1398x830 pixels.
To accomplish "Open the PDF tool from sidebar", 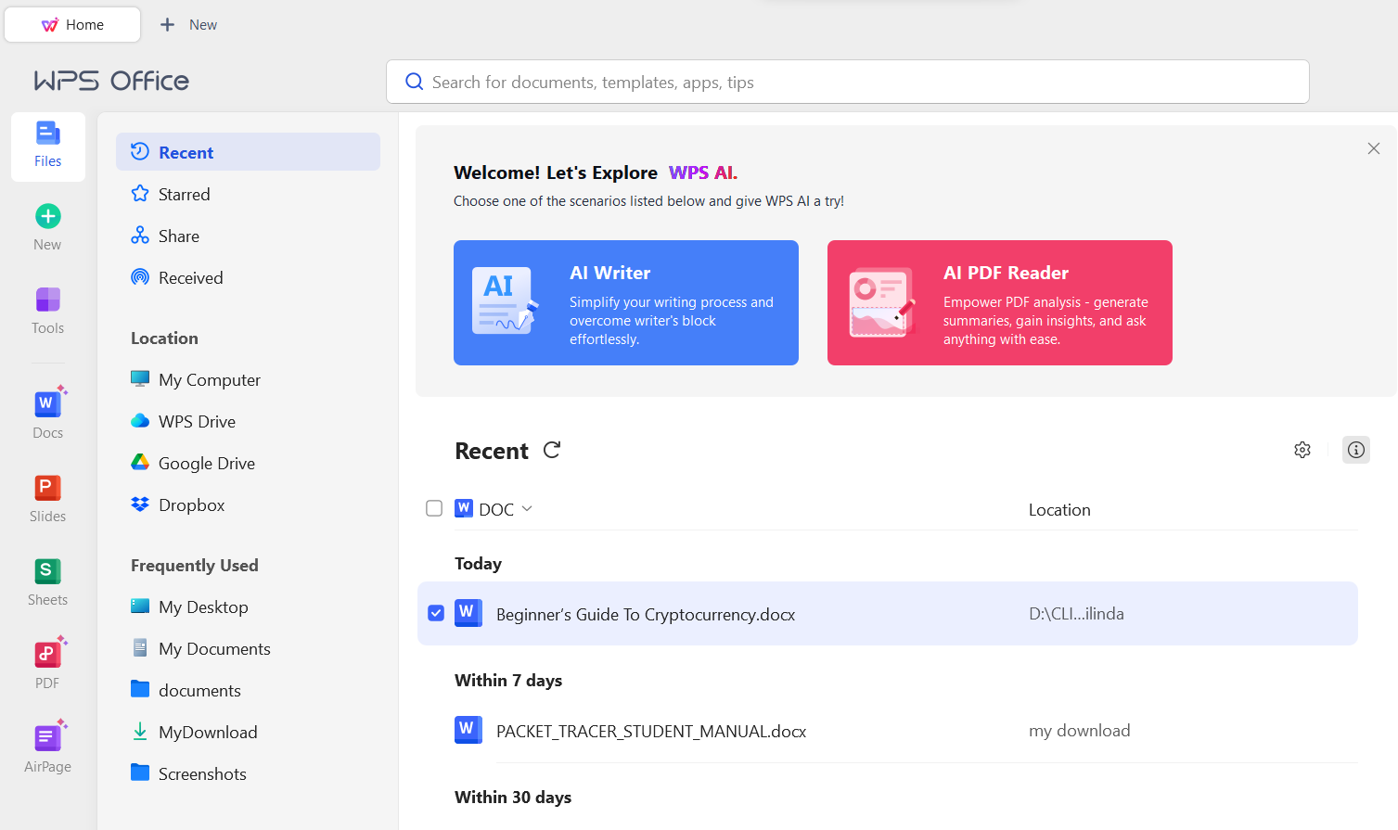I will pos(47,661).
